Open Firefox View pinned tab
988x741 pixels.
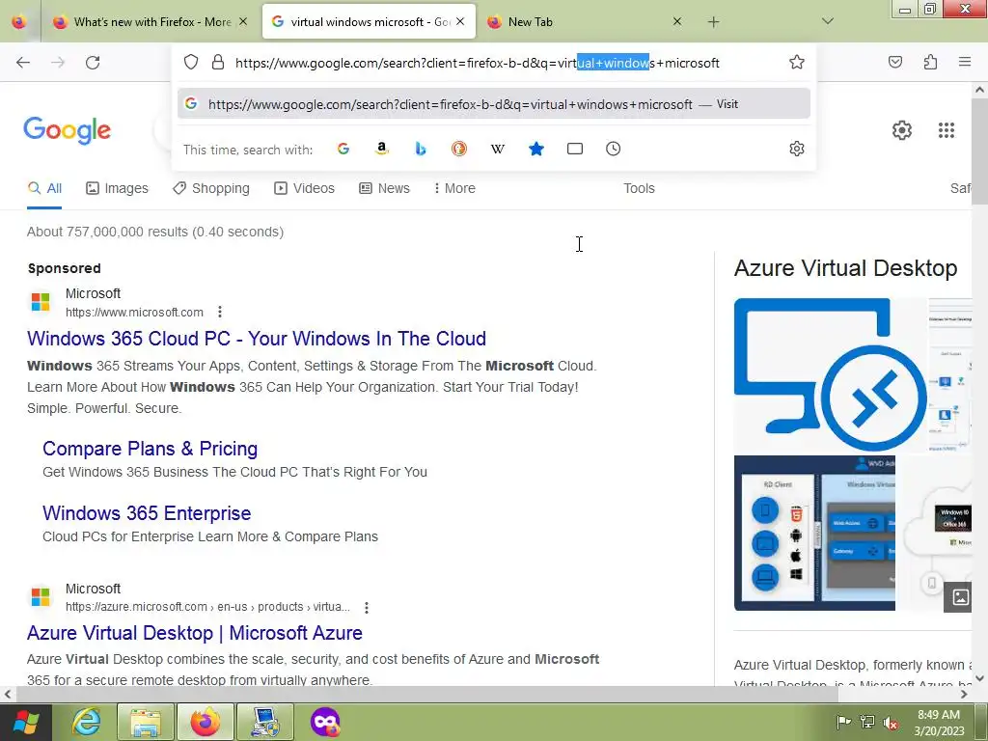tap(19, 22)
